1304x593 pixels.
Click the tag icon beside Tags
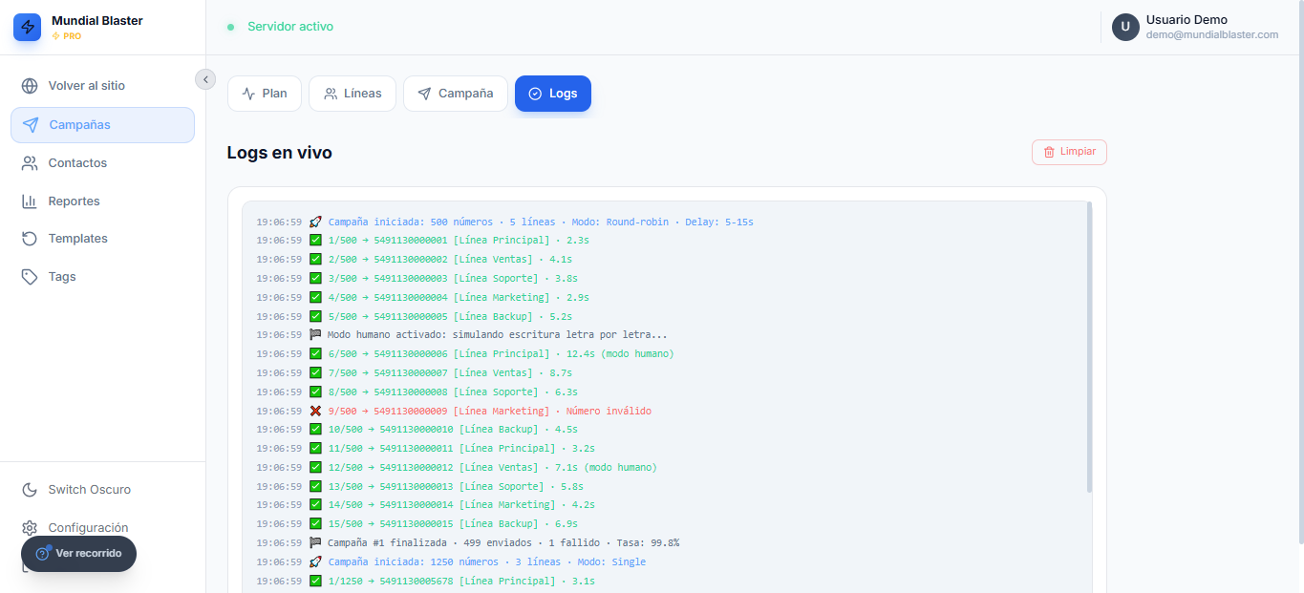(x=30, y=277)
